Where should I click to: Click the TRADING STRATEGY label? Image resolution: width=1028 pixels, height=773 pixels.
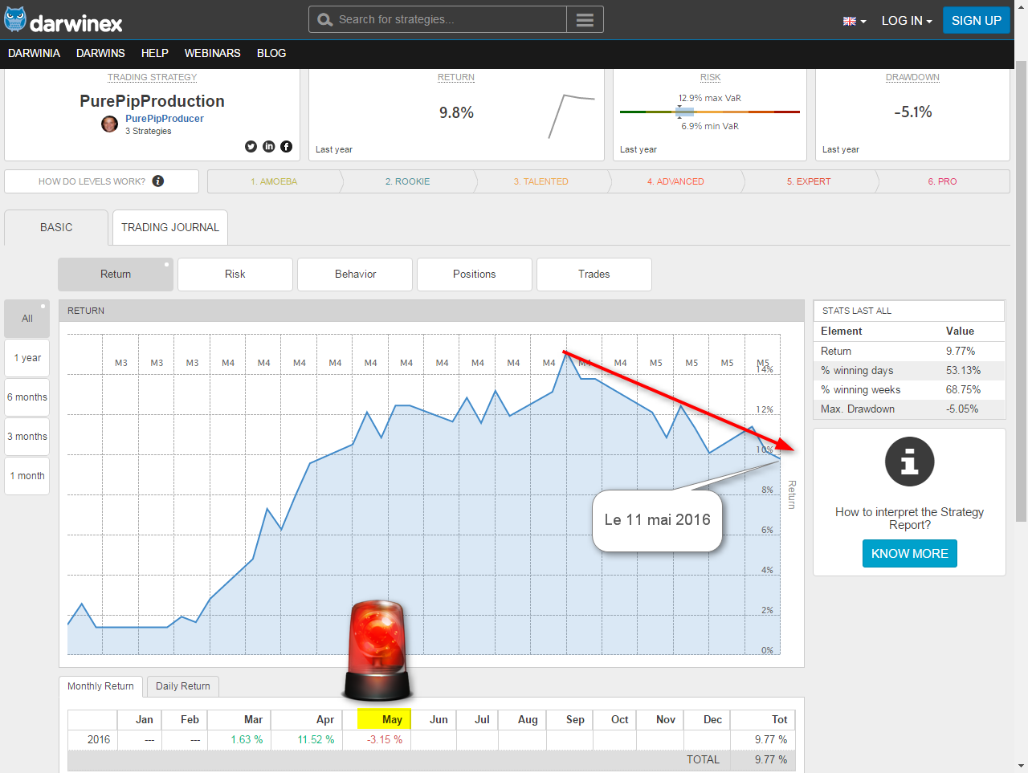(x=153, y=77)
